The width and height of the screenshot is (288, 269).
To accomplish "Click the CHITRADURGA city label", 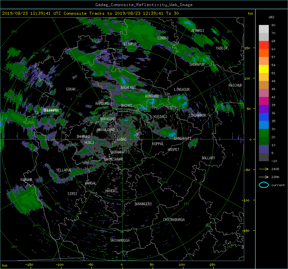I will point(174,220).
